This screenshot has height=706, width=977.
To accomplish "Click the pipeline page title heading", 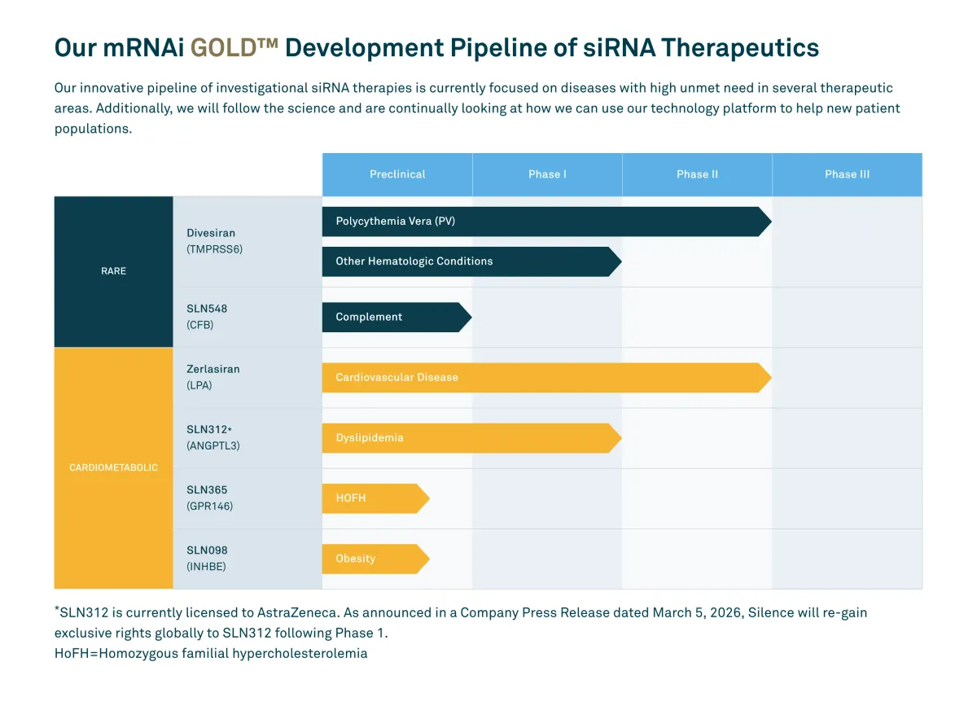I will [436, 47].
